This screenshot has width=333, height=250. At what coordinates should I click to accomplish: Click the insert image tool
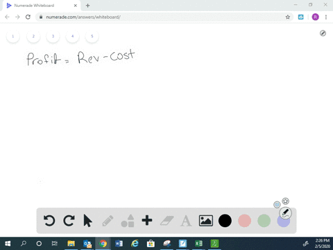pos(206,221)
